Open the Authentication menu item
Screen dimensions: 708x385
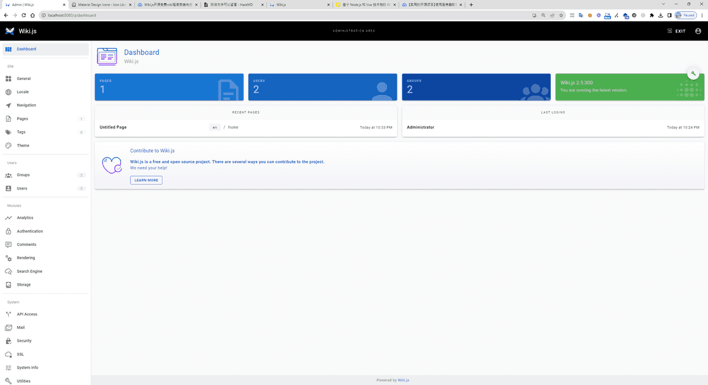pos(30,231)
